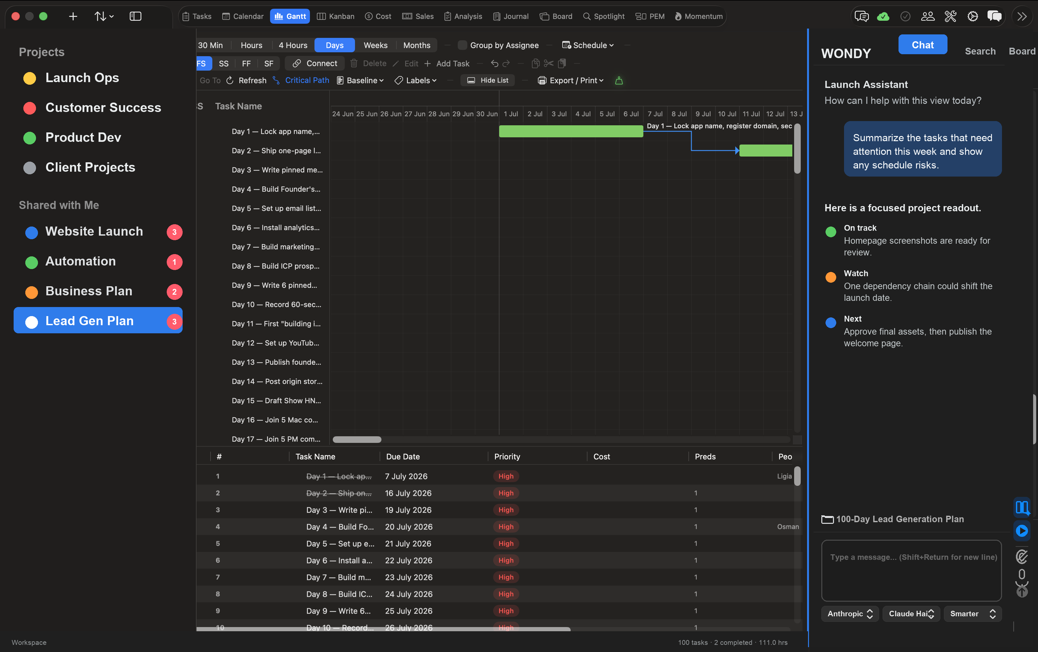Open the people/team icon

928,16
